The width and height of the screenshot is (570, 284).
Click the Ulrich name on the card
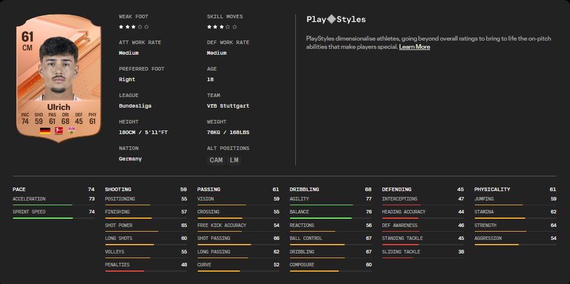(x=58, y=107)
